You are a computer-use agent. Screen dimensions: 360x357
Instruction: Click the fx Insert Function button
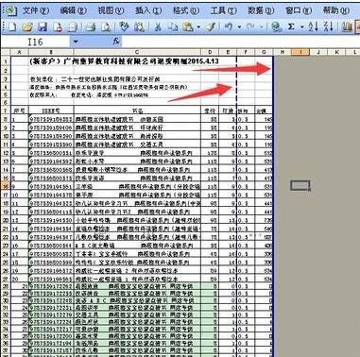(116, 42)
